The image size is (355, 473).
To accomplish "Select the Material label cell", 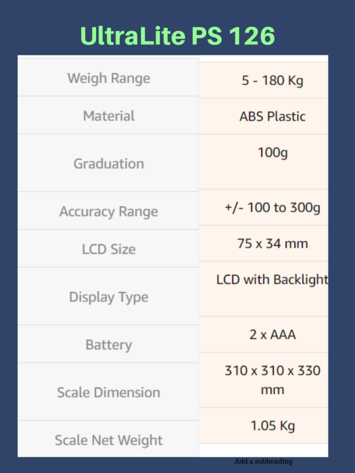I will coord(108,115).
